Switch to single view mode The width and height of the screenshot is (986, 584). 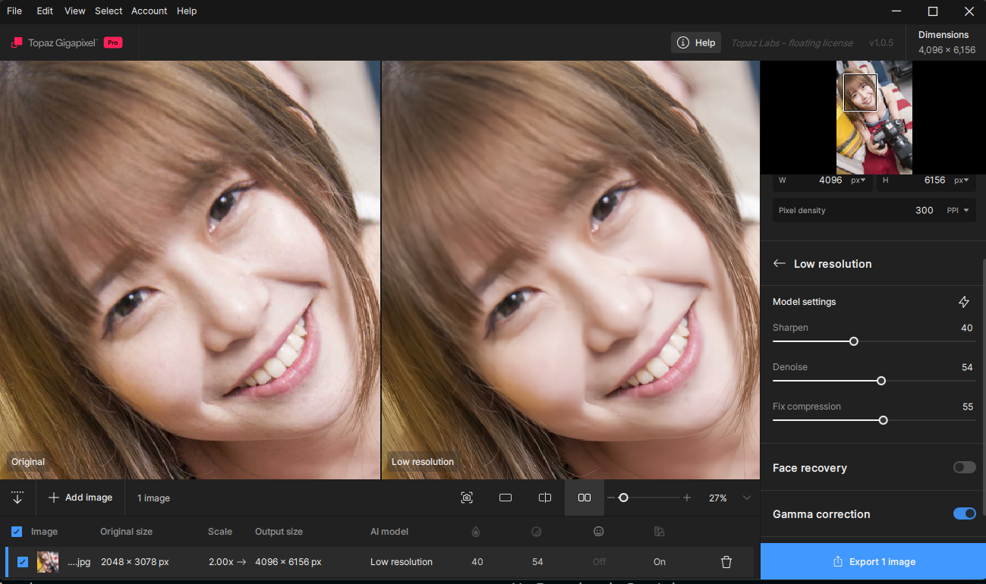[506, 498]
